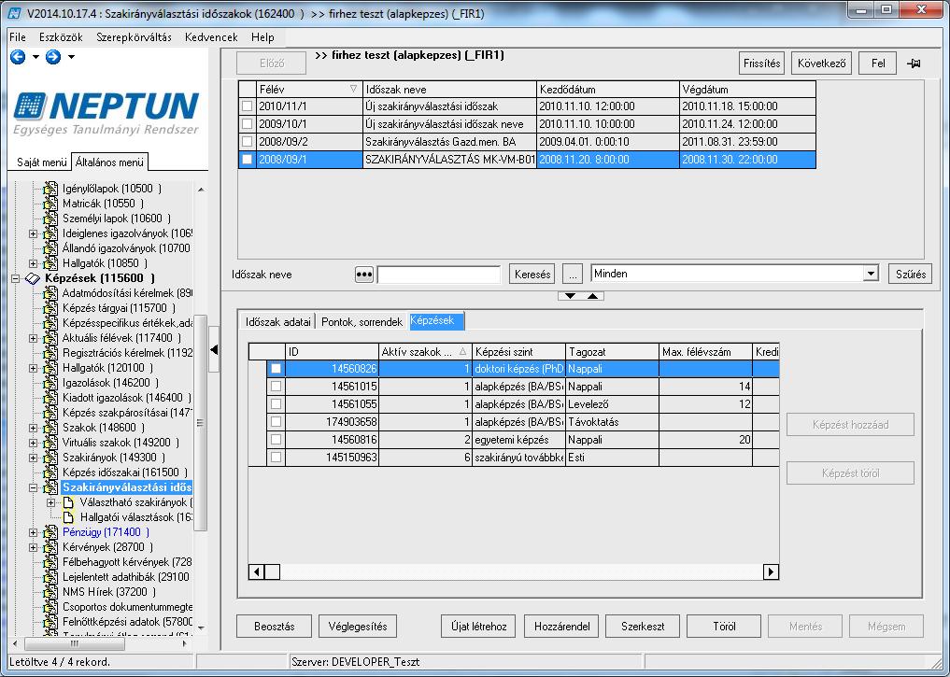Screen dimensions: 950x677
Task: Click the Lejelentett adathibák tree icon
Action: click(x=50, y=577)
